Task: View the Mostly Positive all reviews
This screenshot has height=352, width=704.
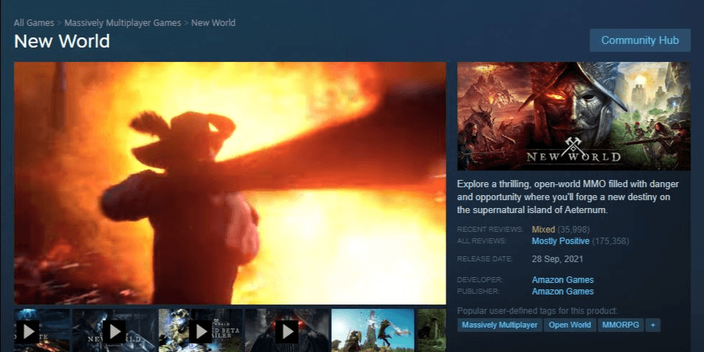Action: (560, 241)
